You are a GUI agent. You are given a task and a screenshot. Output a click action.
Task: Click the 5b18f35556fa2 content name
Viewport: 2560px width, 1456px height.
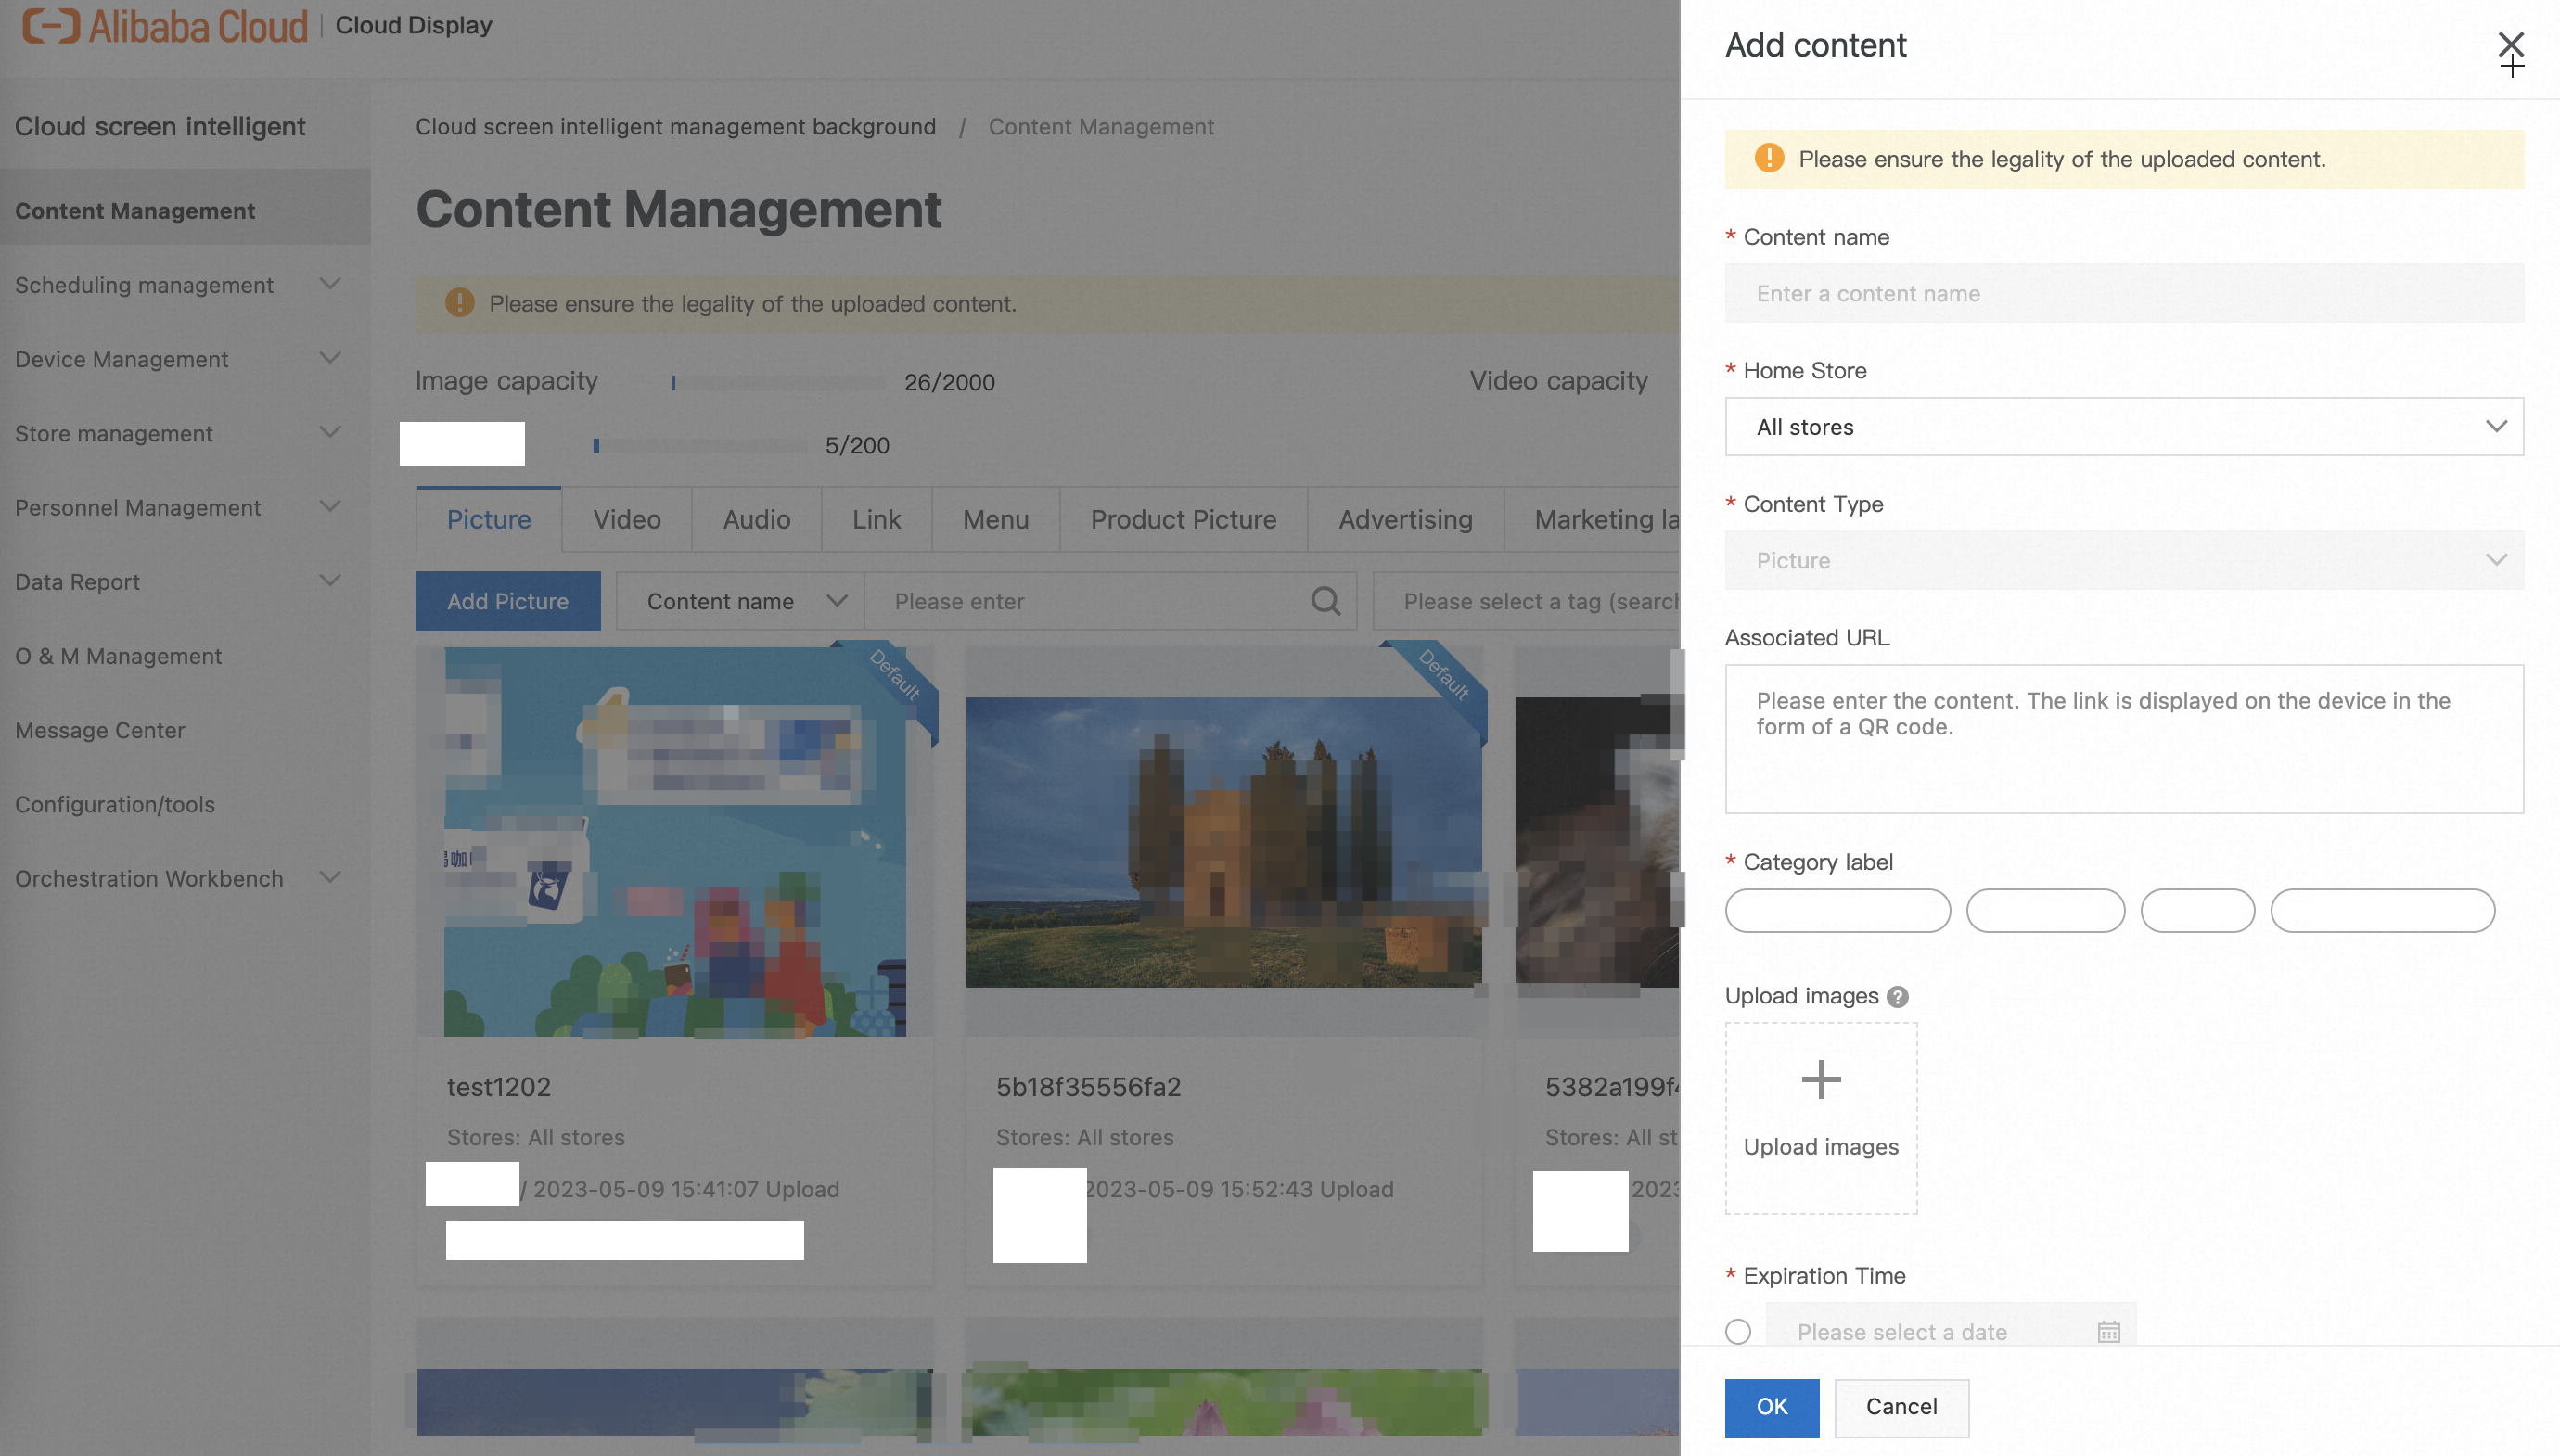[1088, 1086]
